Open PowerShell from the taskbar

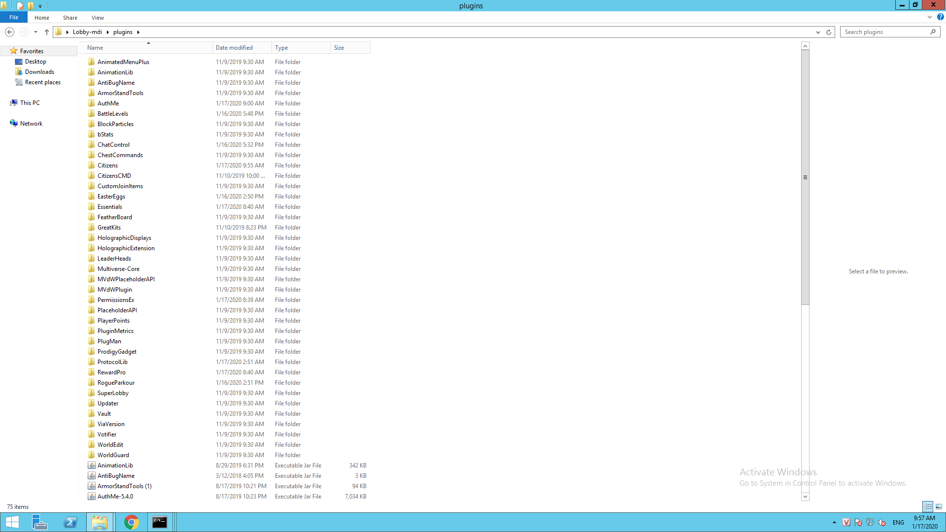point(70,522)
